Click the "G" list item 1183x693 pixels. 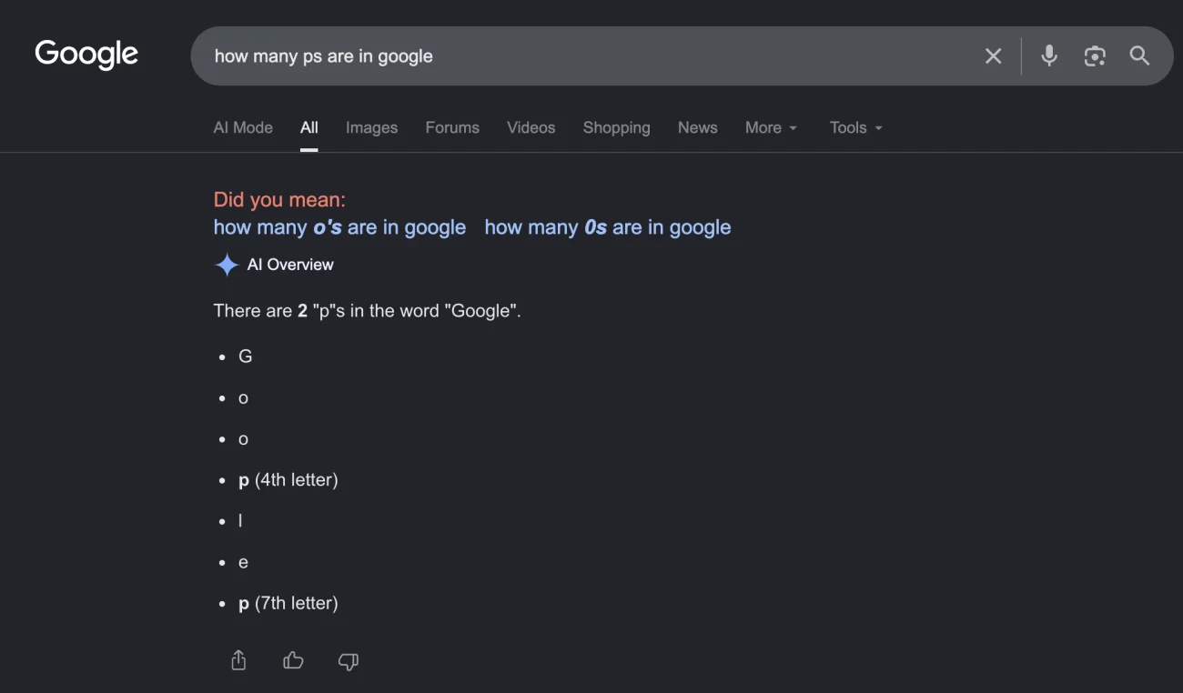click(245, 357)
